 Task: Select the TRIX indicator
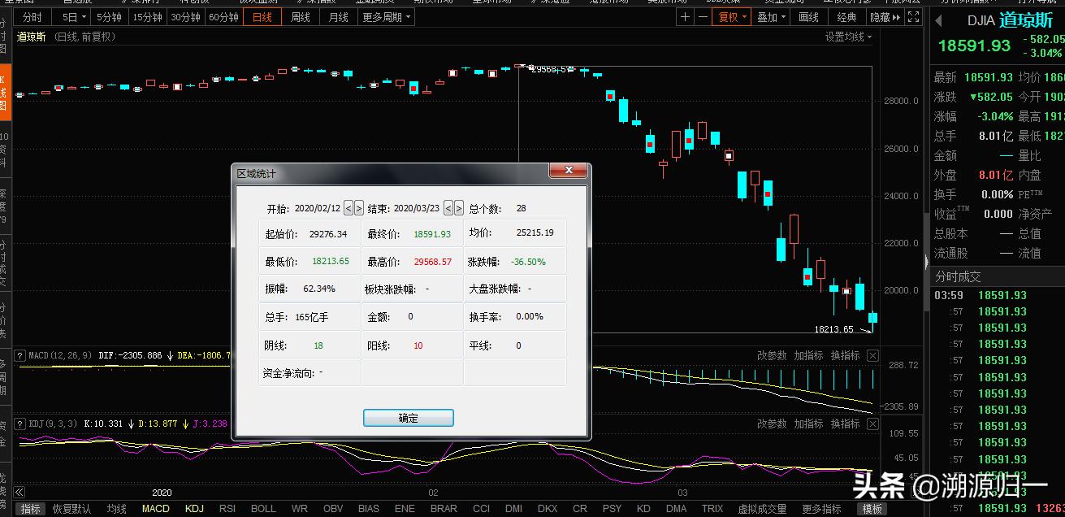pos(712,509)
